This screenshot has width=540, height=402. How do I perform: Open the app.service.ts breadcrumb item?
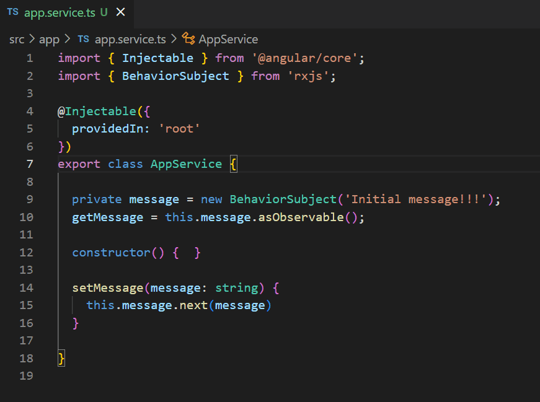point(130,40)
